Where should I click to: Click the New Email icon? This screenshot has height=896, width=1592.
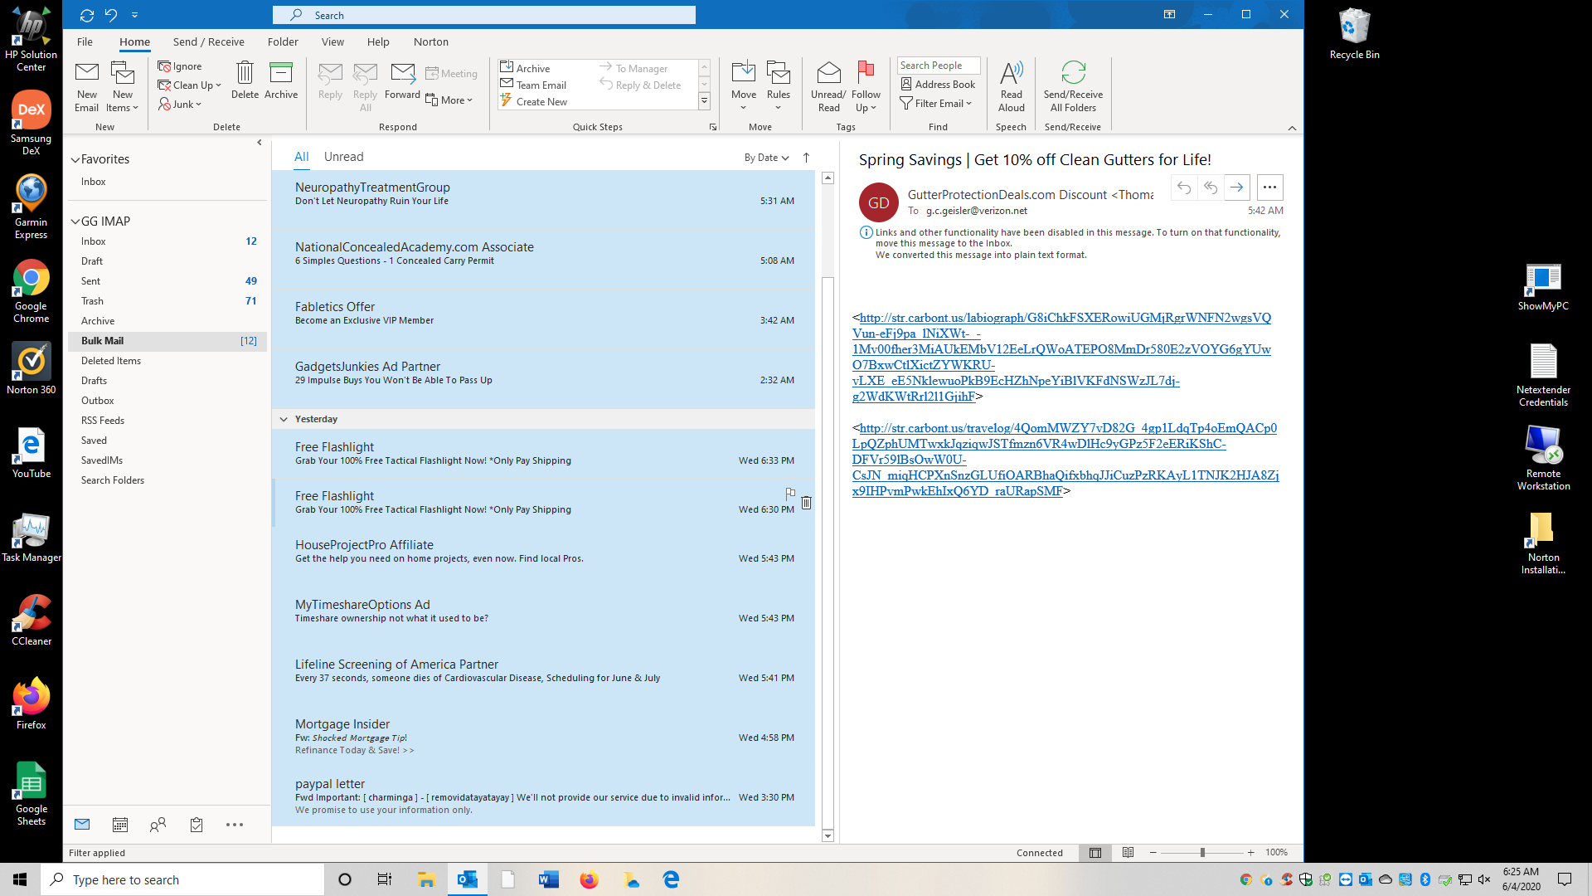(x=86, y=75)
